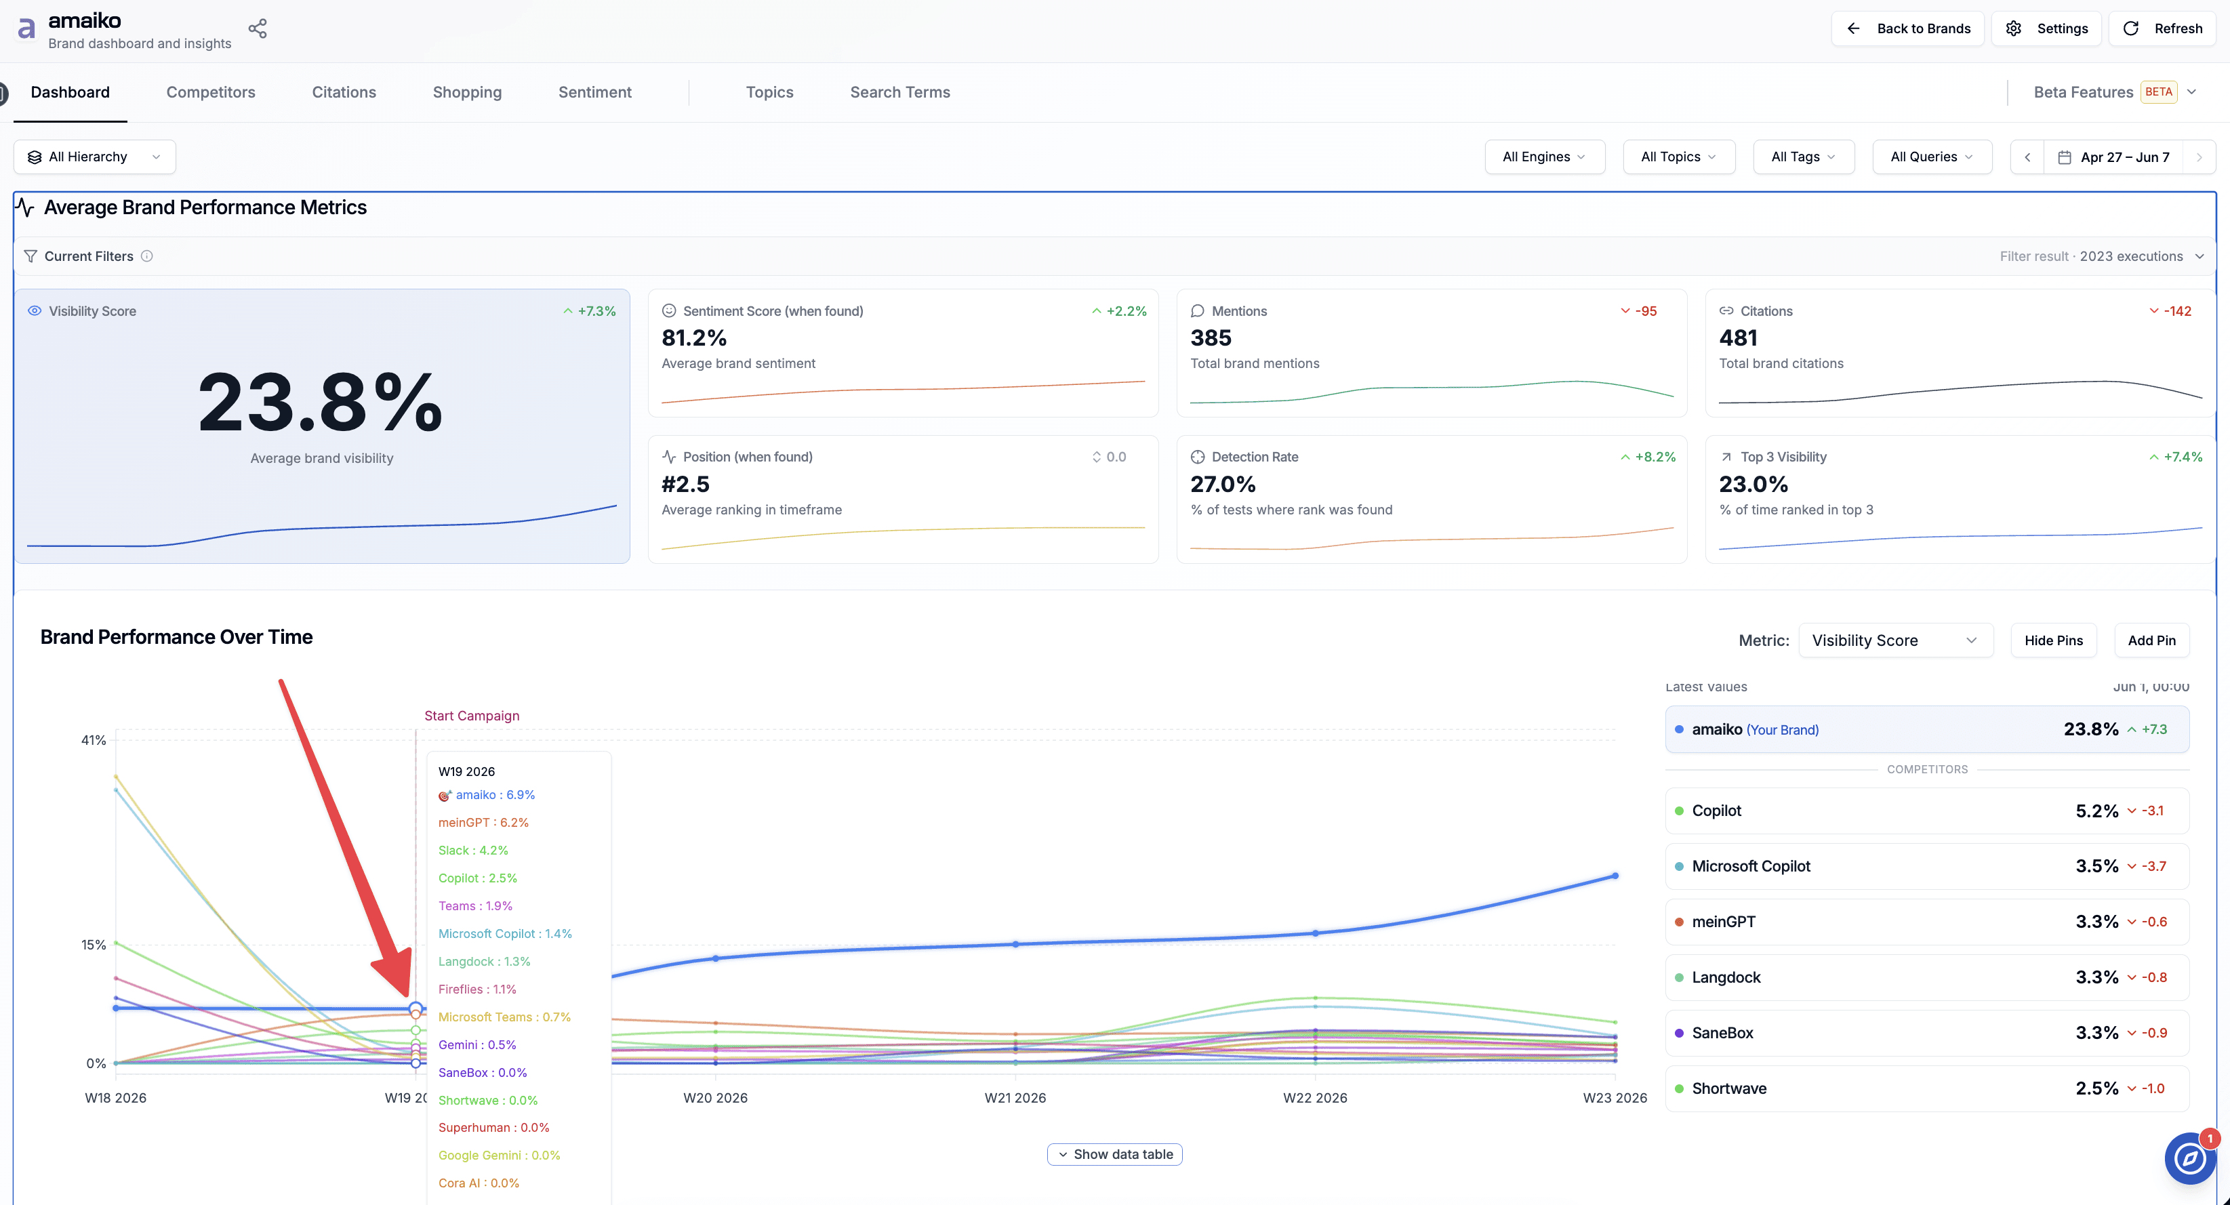
Task: Open the Shopping tab
Action: [468, 91]
